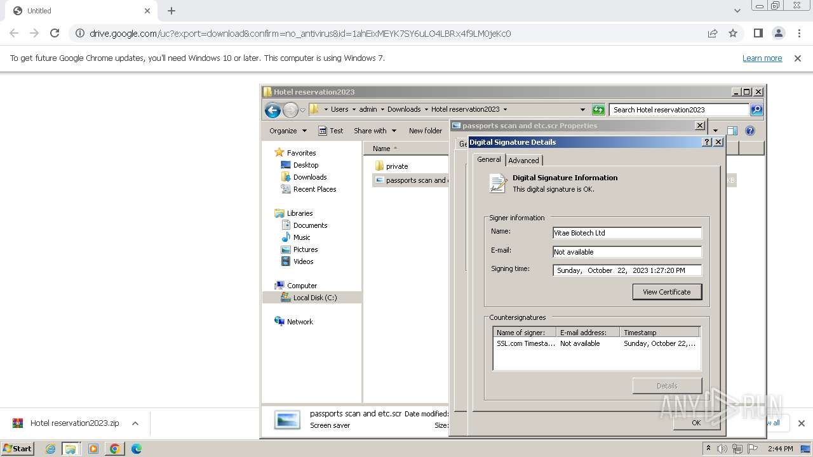Click OK in Digital Signature Details
The image size is (813, 457).
(x=696, y=423)
